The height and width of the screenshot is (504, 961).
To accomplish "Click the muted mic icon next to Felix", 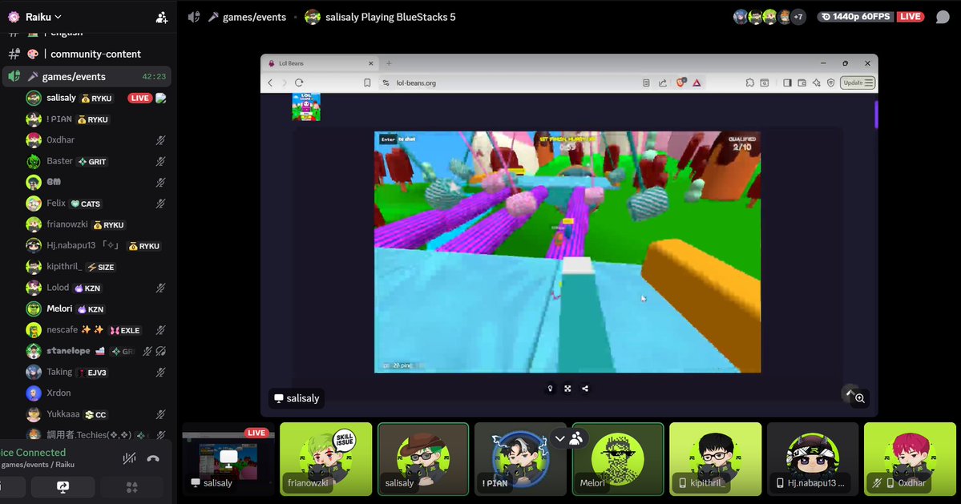I will (160, 204).
